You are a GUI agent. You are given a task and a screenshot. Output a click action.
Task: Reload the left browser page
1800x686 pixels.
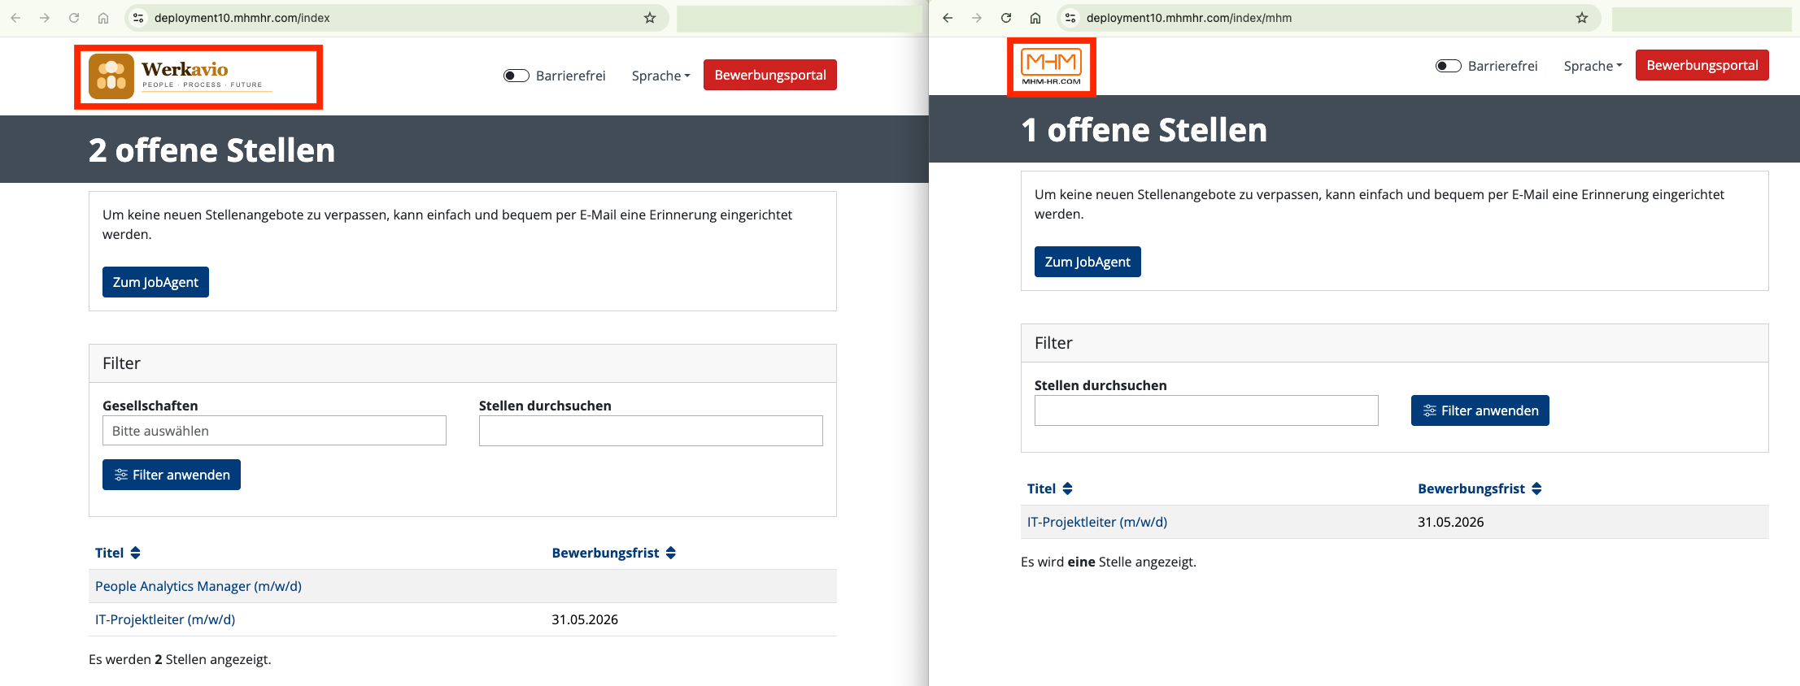pos(74,18)
